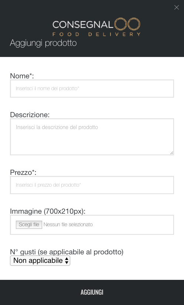Image resolution: width=184 pixels, height=305 pixels.
Task: Click the Aggiungi prodotto heading
Action: point(43,43)
